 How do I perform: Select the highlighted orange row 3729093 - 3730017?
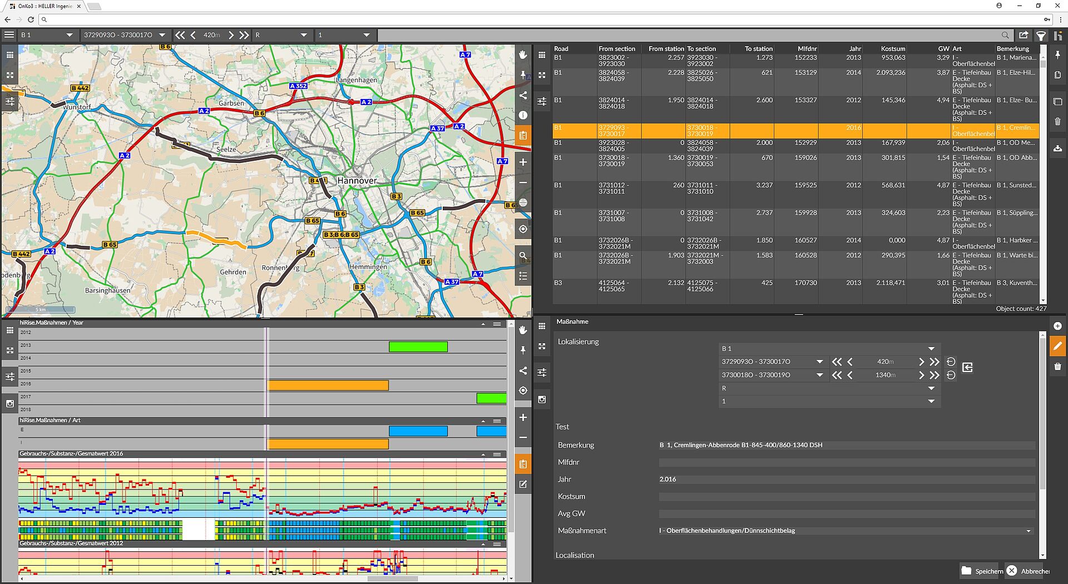[795, 131]
